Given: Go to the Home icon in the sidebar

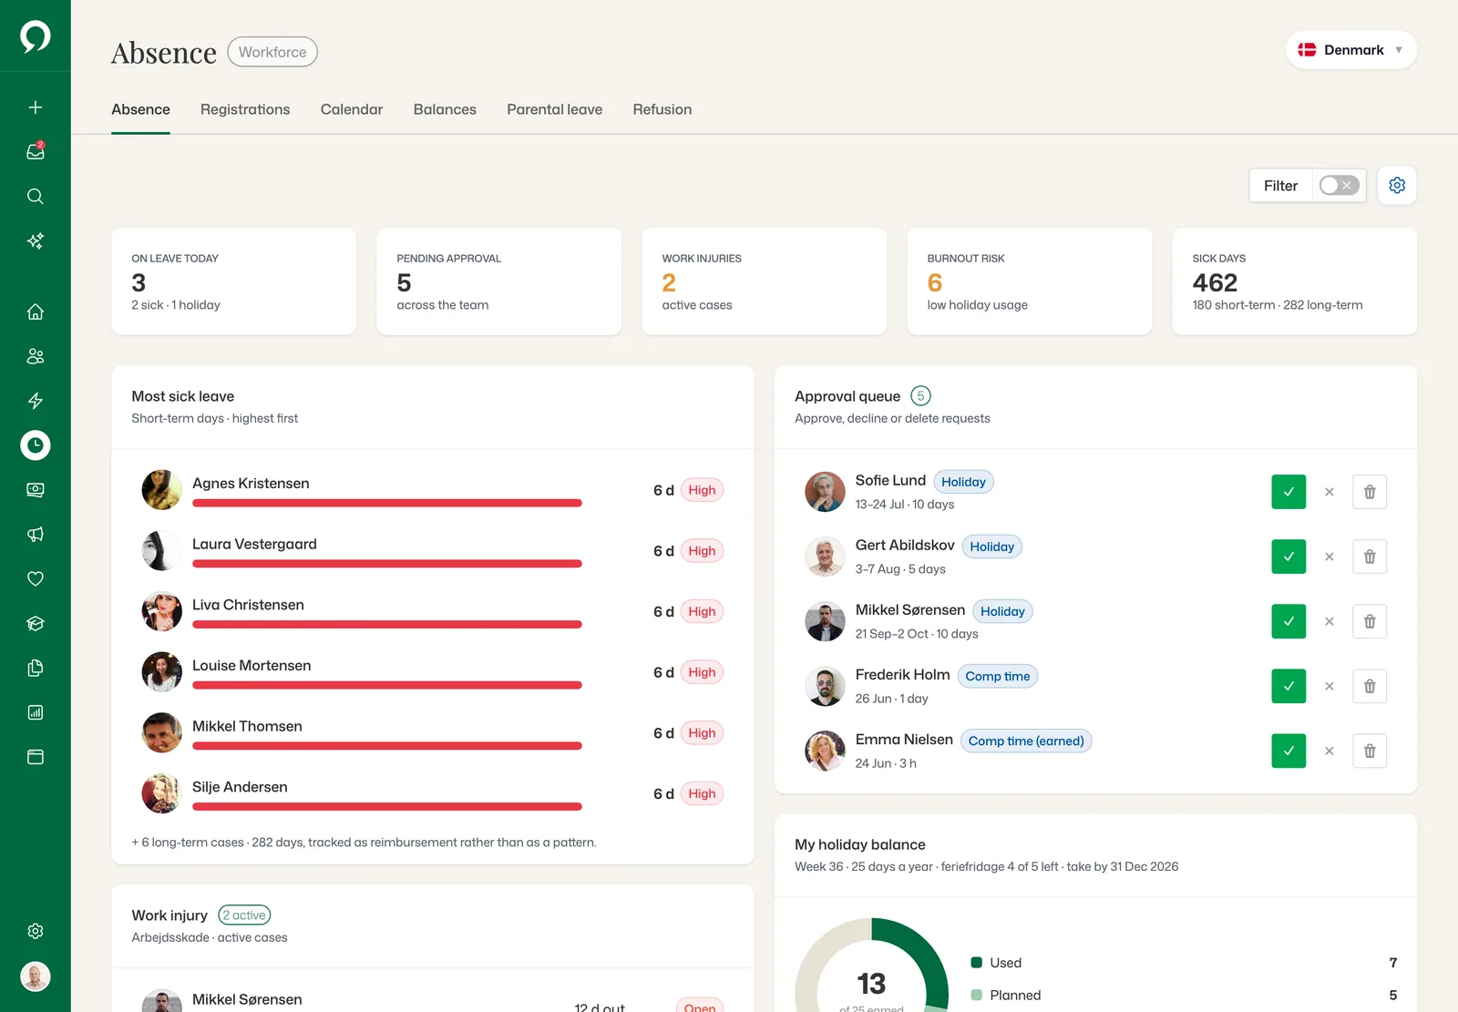Looking at the screenshot, I should pyautogui.click(x=36, y=312).
